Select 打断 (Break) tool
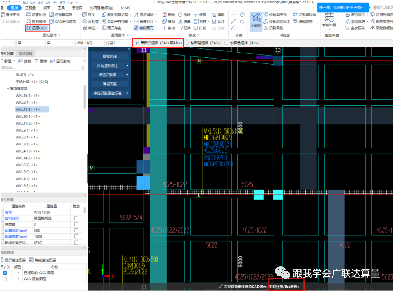This screenshot has width=393, height=291. (200, 28)
